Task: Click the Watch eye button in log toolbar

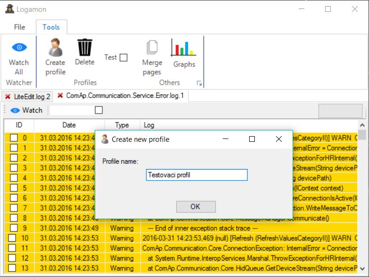Action: pos(26,110)
